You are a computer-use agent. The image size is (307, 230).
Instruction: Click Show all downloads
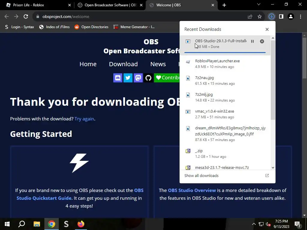(x=227, y=175)
